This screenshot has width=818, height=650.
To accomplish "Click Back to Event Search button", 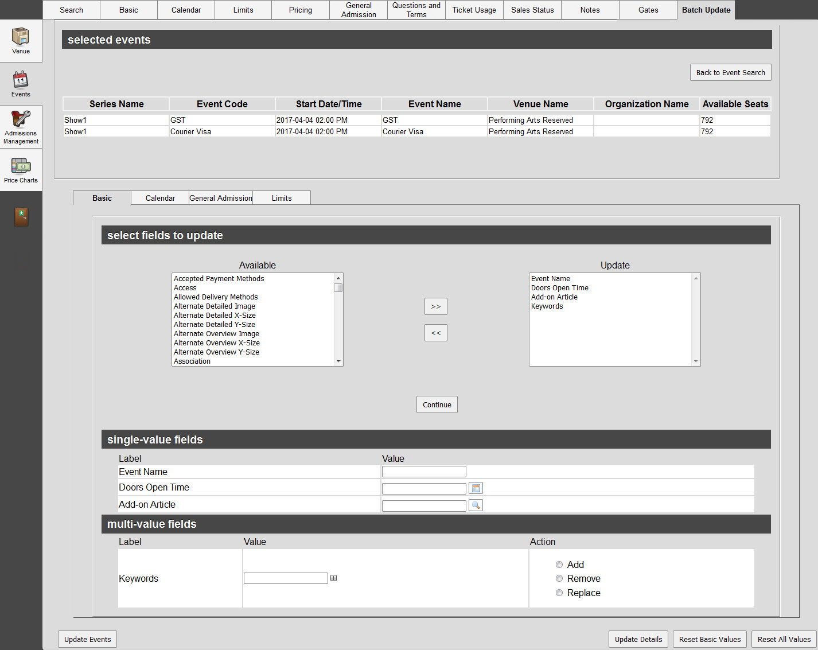I will (x=730, y=72).
